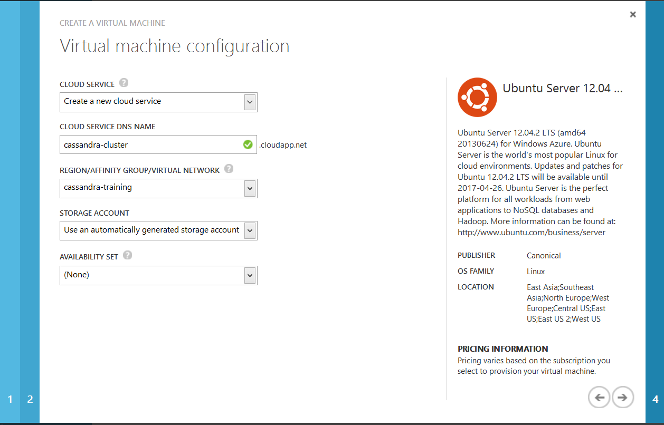Go to previous step with back arrow
The width and height of the screenshot is (664, 425).
pos(600,398)
